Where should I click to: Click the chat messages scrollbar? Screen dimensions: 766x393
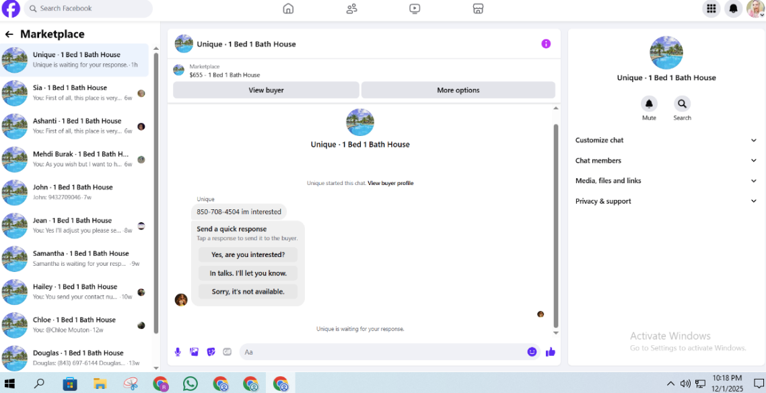coord(555,225)
